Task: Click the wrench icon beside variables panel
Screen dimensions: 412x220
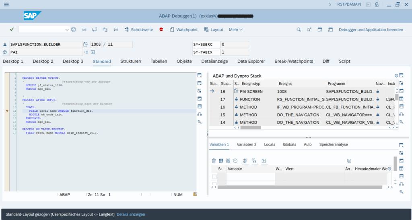Action: [401, 192]
